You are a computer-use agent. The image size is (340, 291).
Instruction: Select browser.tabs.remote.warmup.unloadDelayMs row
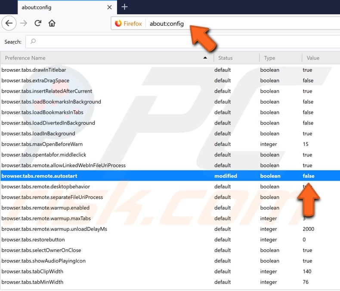click(170, 229)
